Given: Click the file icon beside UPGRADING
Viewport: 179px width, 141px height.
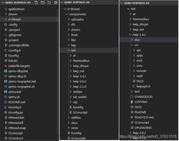Looking at the screenshot, I should [132, 128].
